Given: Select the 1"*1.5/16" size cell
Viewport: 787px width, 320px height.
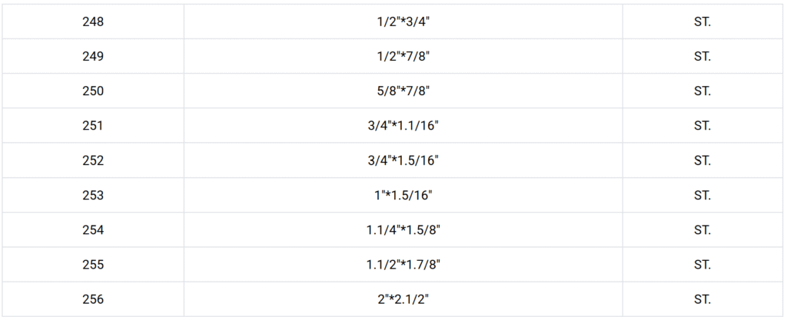Looking at the screenshot, I should 403,195.
